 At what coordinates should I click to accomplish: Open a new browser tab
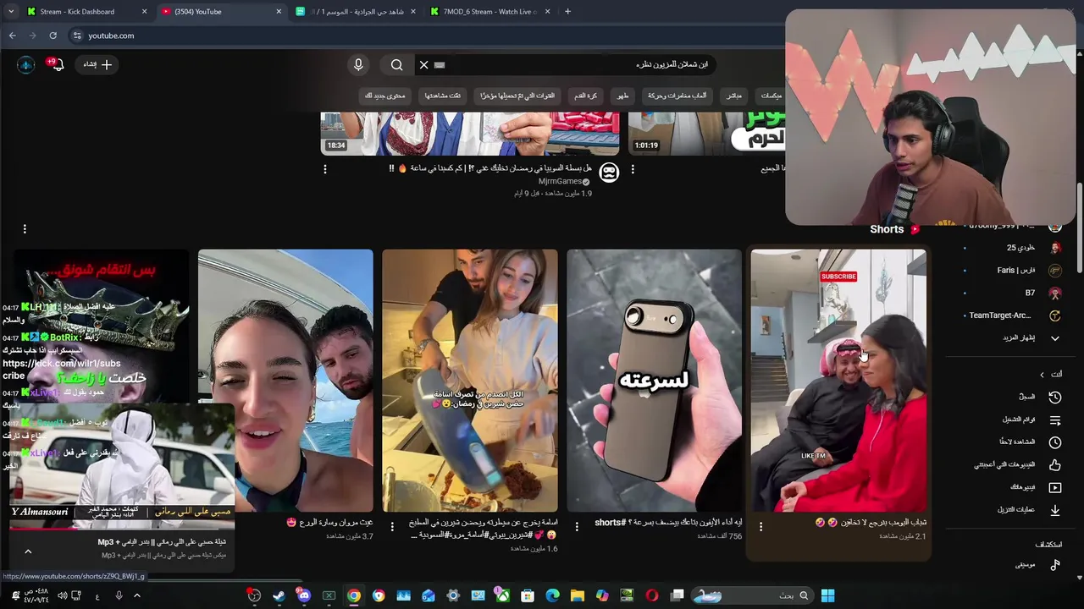pos(567,12)
